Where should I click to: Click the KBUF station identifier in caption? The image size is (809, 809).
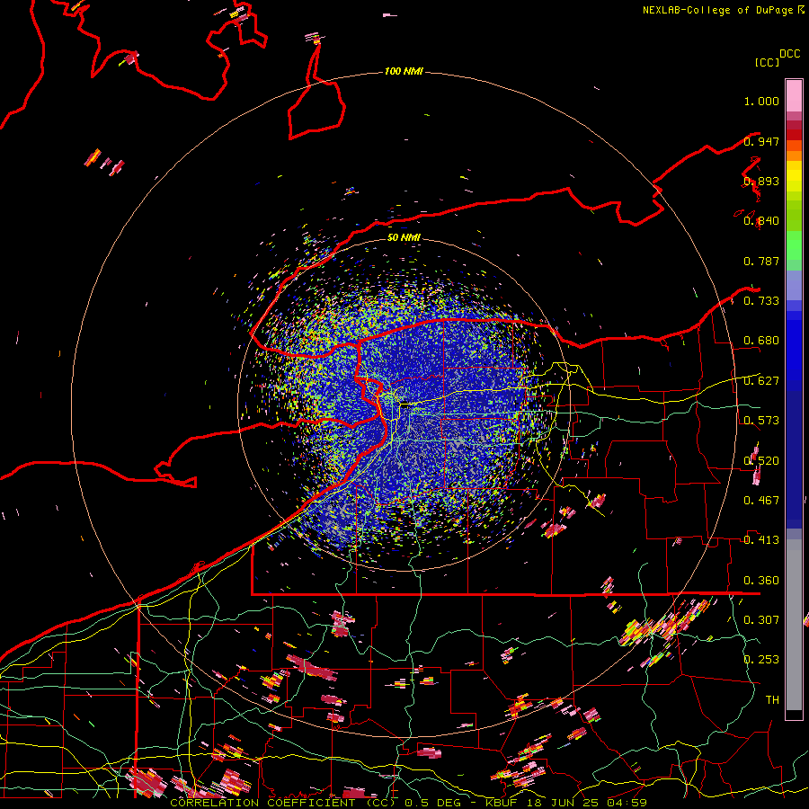click(501, 803)
